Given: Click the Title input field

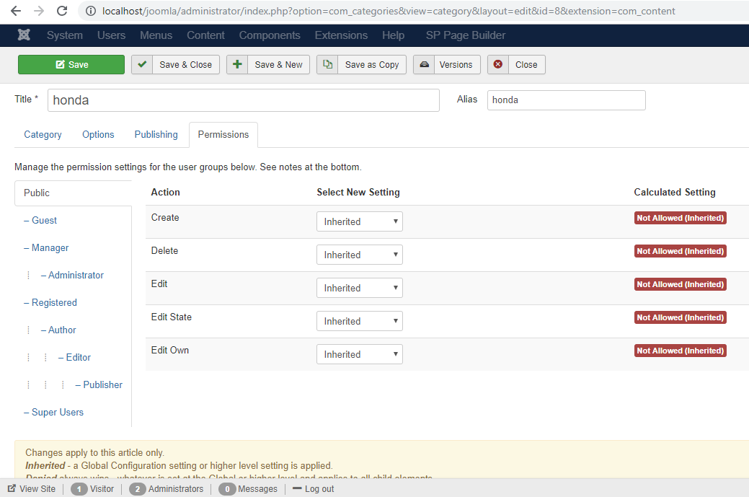Looking at the screenshot, I should tap(243, 100).
